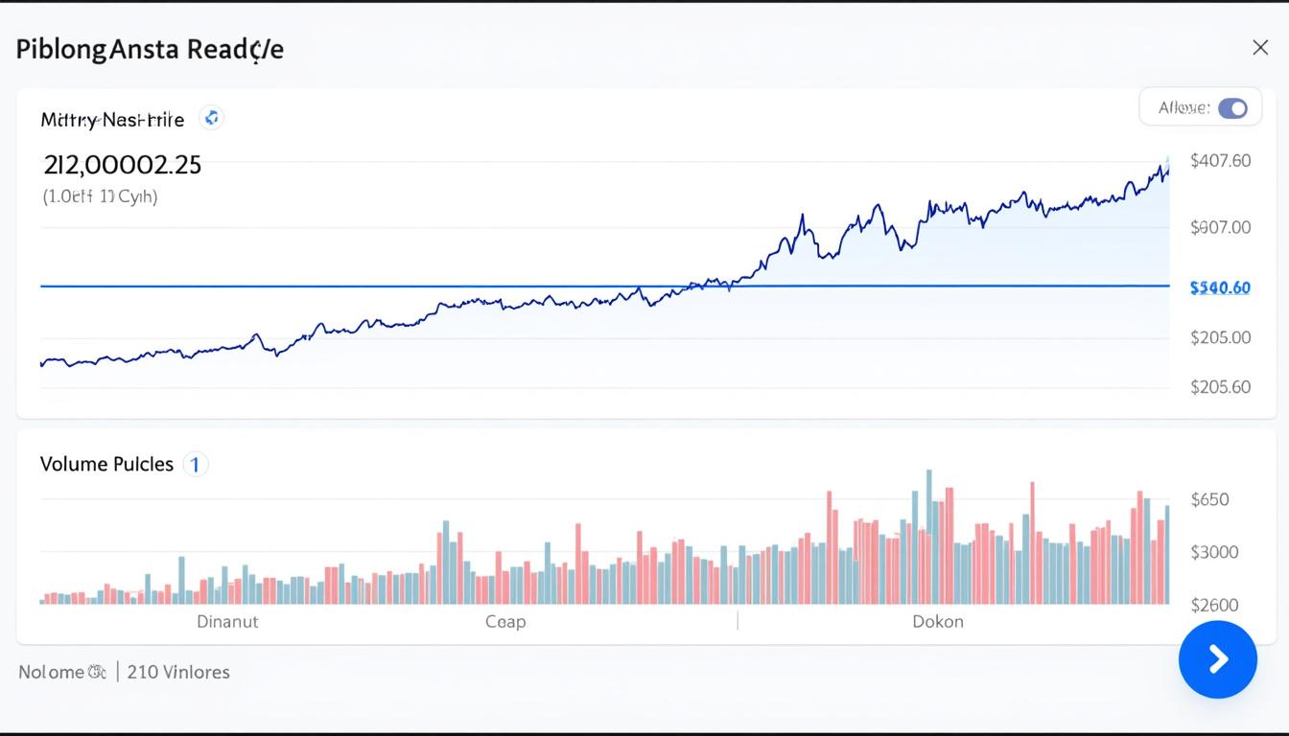Close the PiblongAnsta Readc/e panel
This screenshot has height=736, width=1289.
point(1262,46)
